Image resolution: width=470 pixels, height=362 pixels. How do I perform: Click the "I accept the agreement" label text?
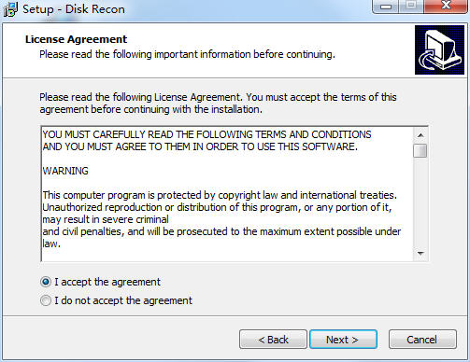[107, 282]
